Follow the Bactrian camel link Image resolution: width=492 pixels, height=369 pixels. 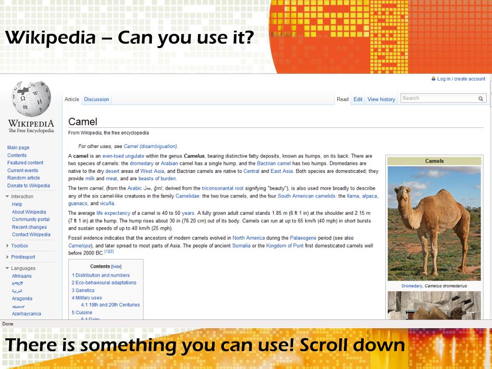pos(274,163)
